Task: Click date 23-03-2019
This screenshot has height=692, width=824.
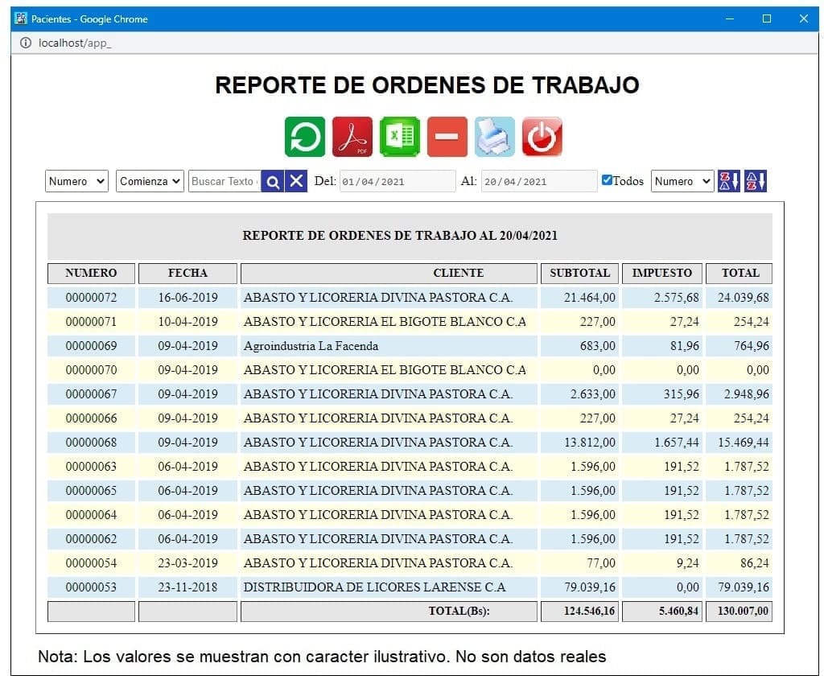Action: click(187, 563)
